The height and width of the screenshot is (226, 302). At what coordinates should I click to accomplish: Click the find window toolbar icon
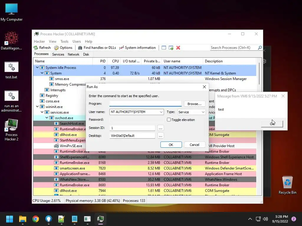point(164,48)
